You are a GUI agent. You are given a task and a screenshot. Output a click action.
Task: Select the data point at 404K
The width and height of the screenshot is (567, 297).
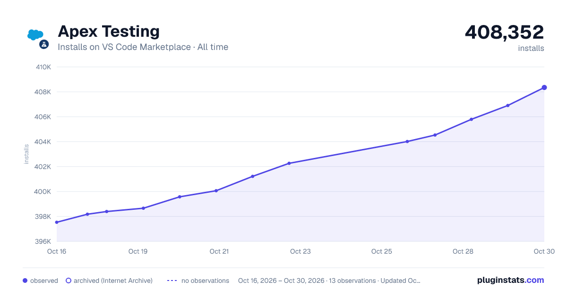tap(407, 141)
